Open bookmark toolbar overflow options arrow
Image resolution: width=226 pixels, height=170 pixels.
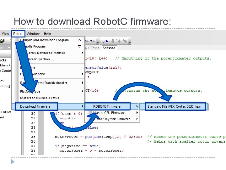(130, 42)
